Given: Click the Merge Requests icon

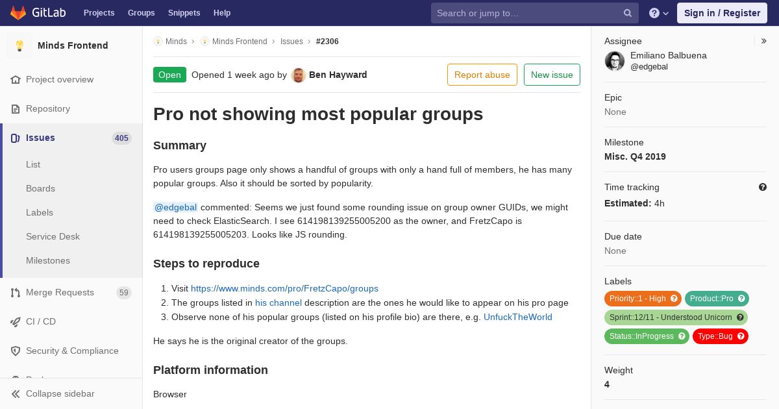Looking at the screenshot, I should (x=16, y=292).
